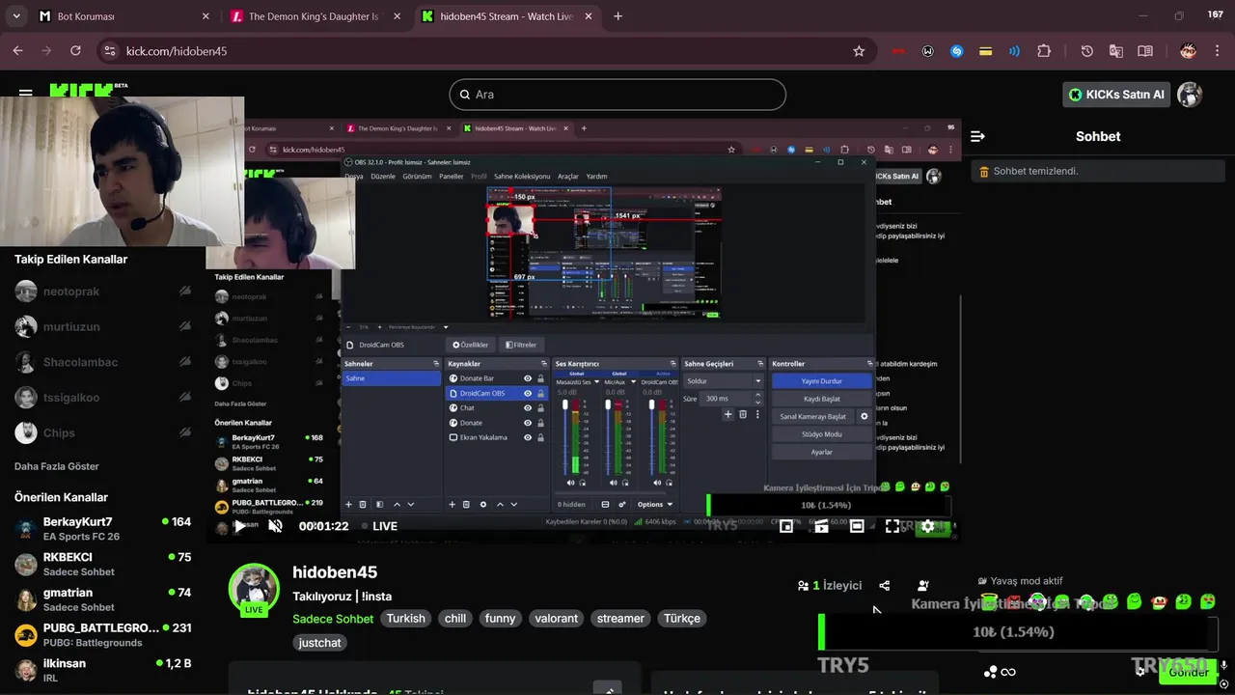Open followed channel neotoprak
This screenshot has height=695, width=1235.
[102, 292]
